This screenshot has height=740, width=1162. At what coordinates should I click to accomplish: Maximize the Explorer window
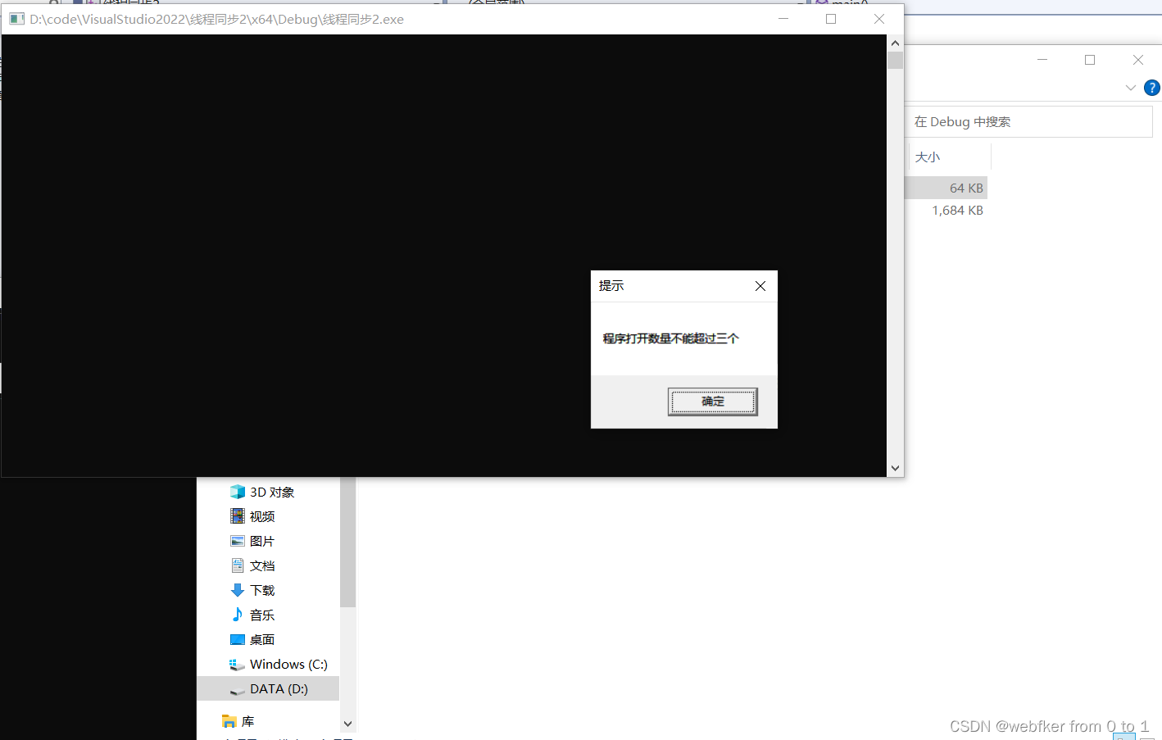point(1090,60)
